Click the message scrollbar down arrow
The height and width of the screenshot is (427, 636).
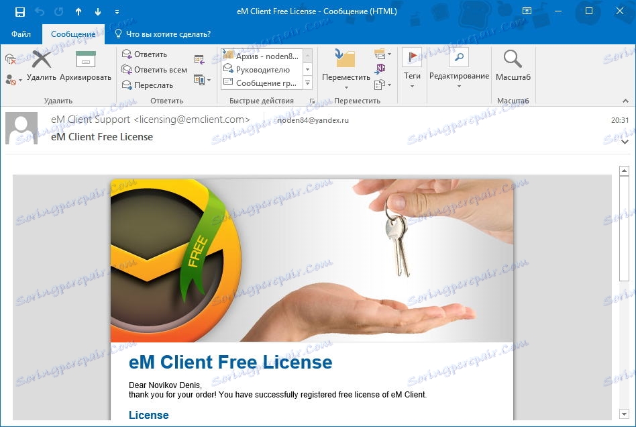624,414
